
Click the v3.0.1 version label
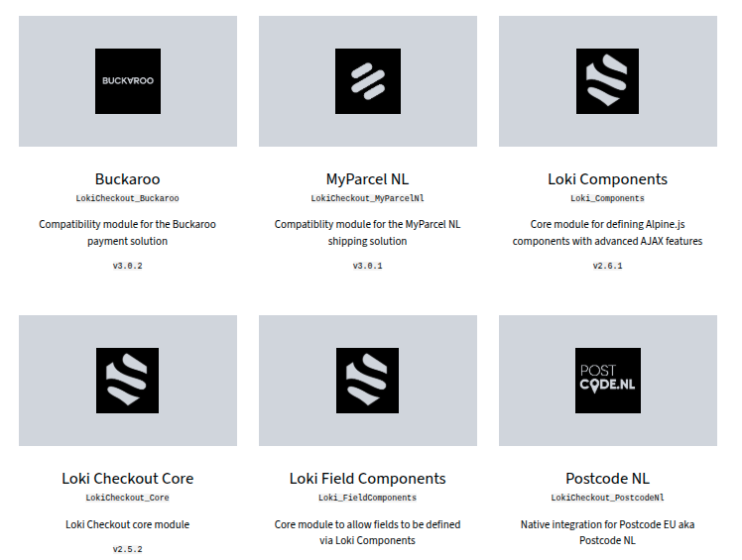367,266
